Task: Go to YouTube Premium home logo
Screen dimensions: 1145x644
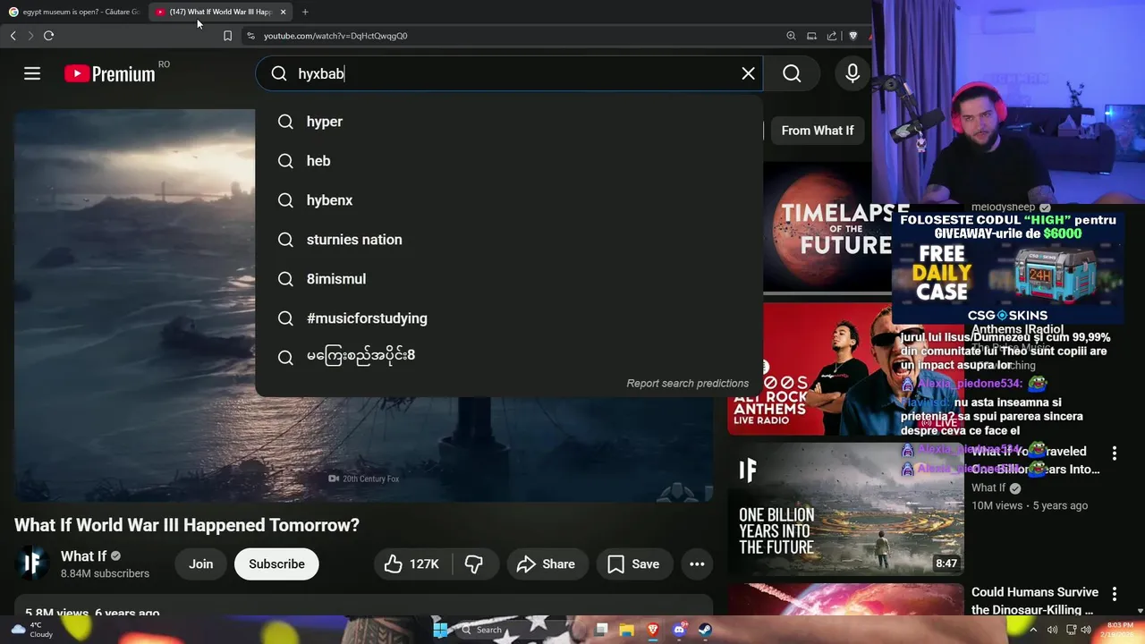Action: click(110, 73)
